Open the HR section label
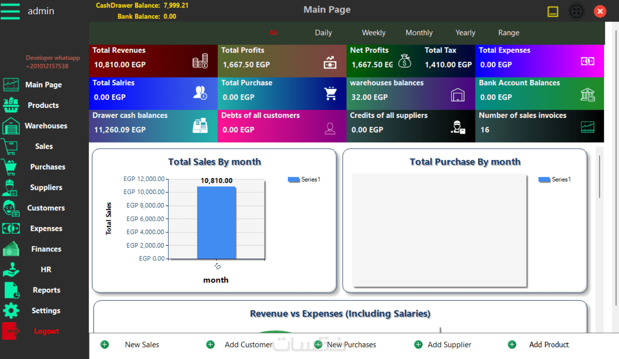This screenshot has width=619, height=359. coord(46,270)
